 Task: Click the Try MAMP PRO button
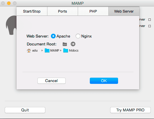[130, 110]
